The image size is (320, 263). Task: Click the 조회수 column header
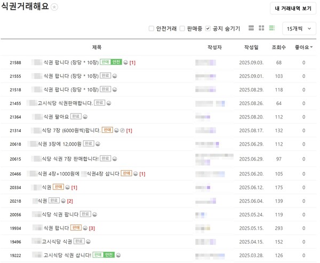279,47
